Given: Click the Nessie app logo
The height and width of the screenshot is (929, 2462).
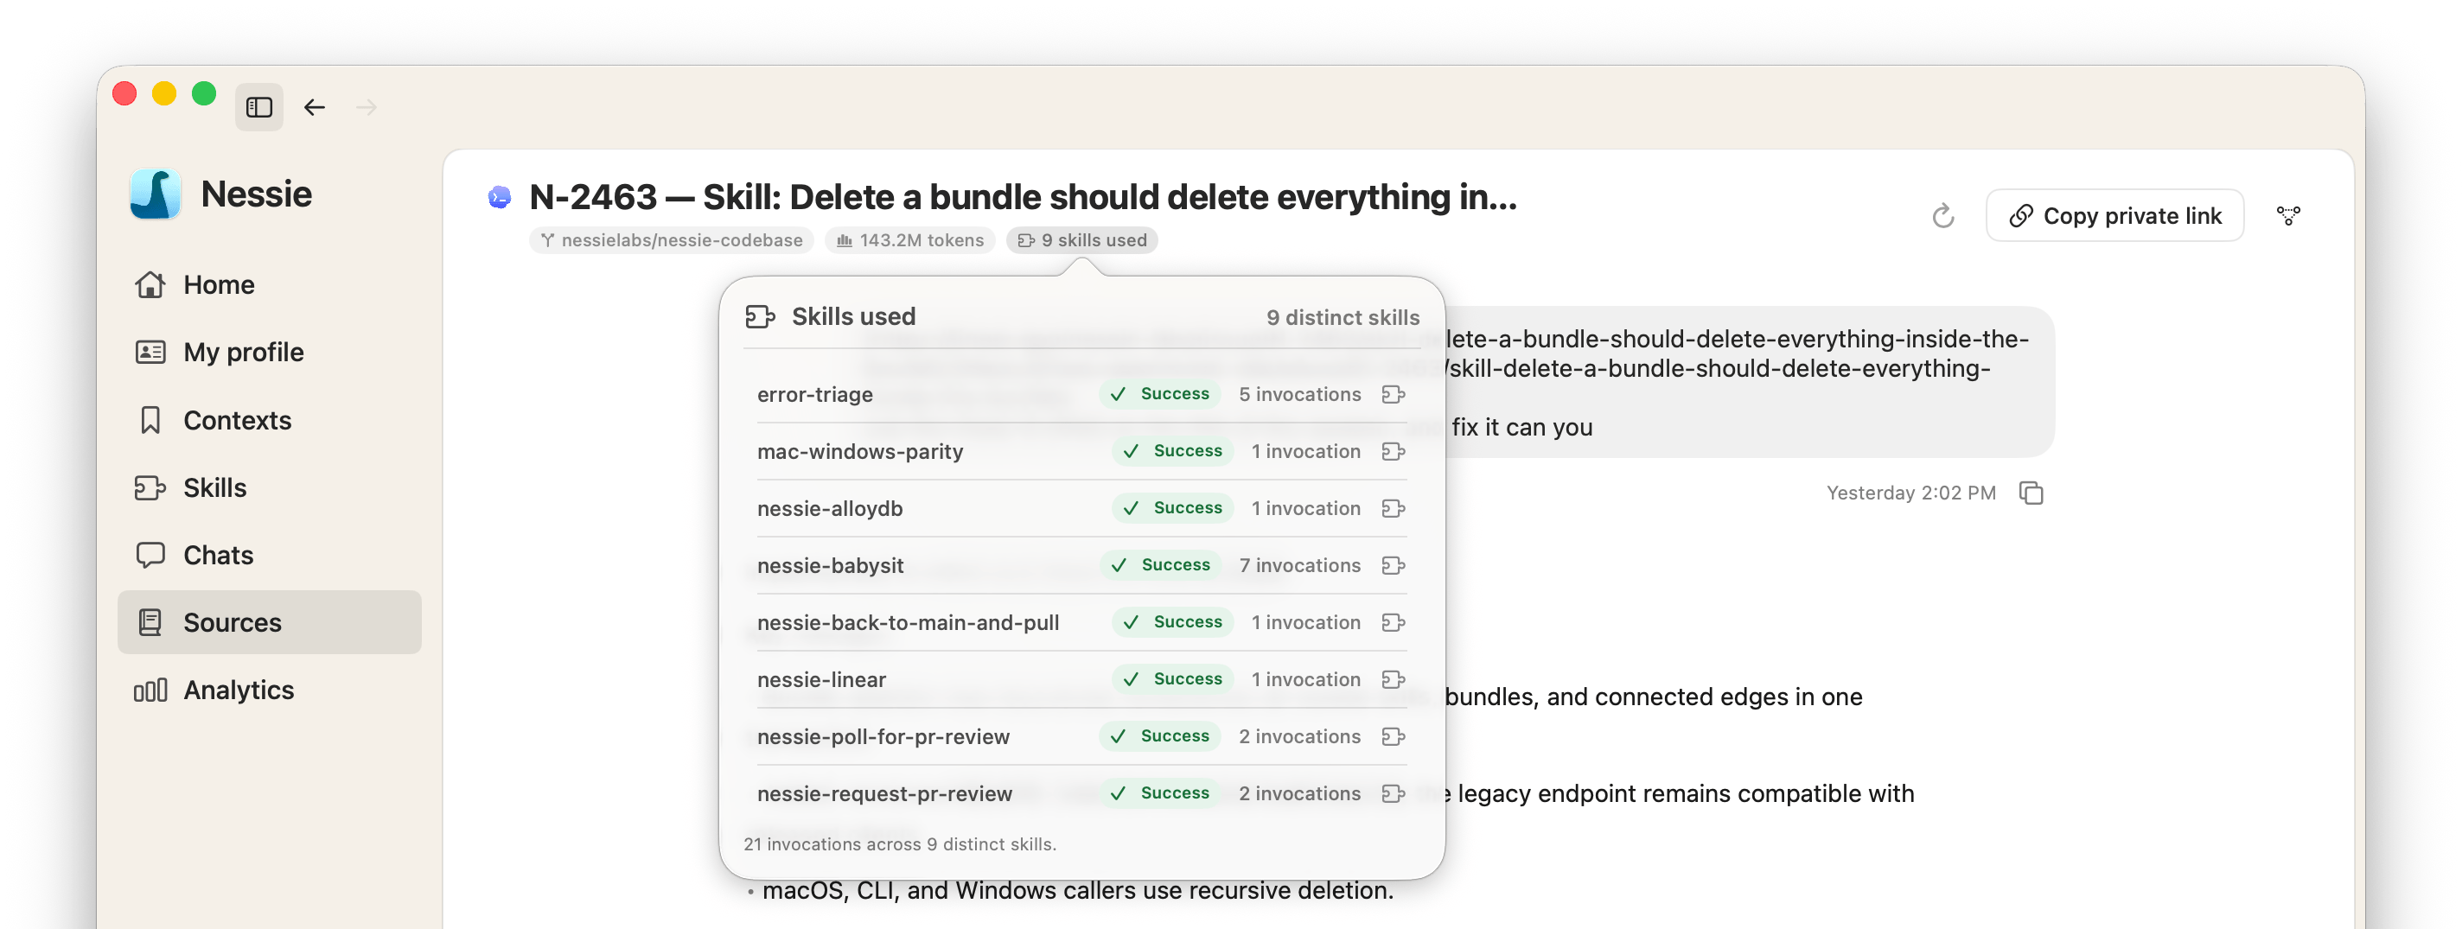Looking at the screenshot, I should click(156, 194).
